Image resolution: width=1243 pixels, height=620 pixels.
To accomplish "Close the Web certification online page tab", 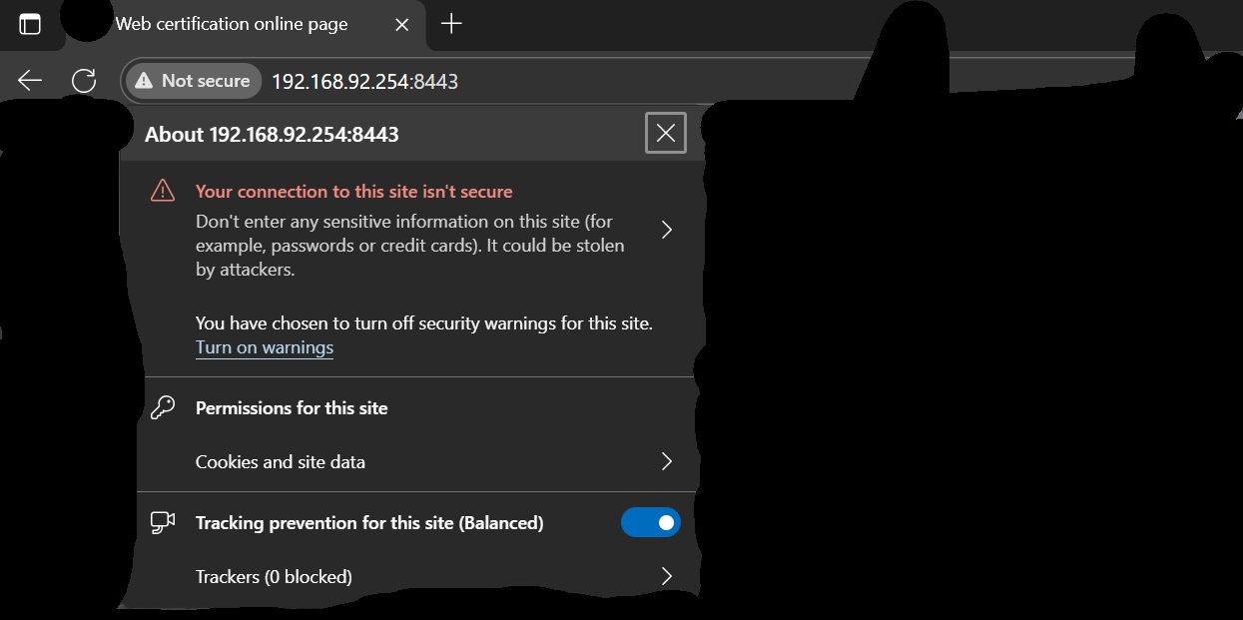I will pos(401,24).
